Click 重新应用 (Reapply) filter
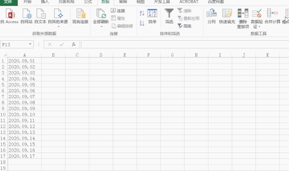 188,18
